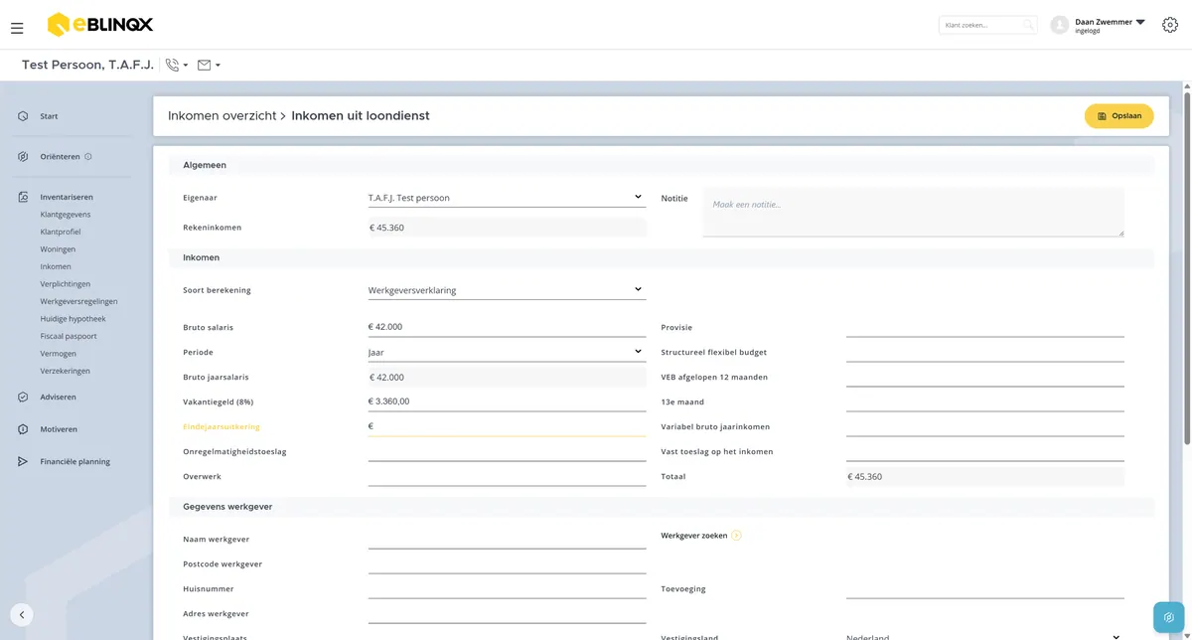Open Woningen in the sidebar

click(58, 249)
